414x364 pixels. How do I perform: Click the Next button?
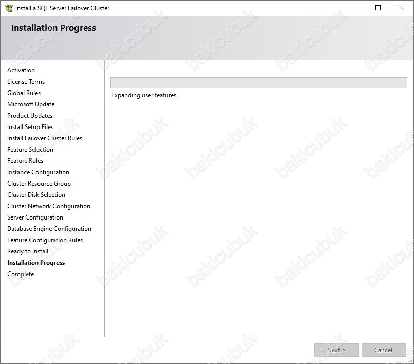(x=336, y=350)
